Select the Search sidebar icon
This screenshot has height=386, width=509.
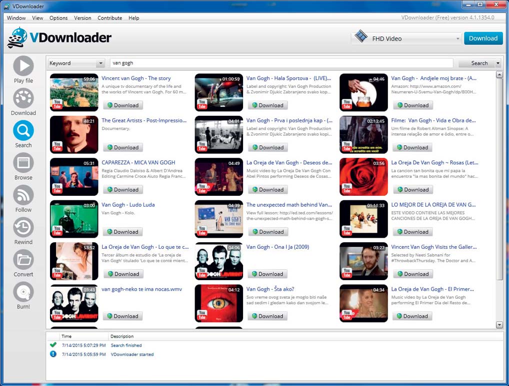tap(23, 130)
